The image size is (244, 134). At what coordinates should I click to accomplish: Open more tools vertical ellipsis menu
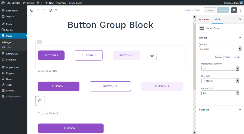point(240,10)
